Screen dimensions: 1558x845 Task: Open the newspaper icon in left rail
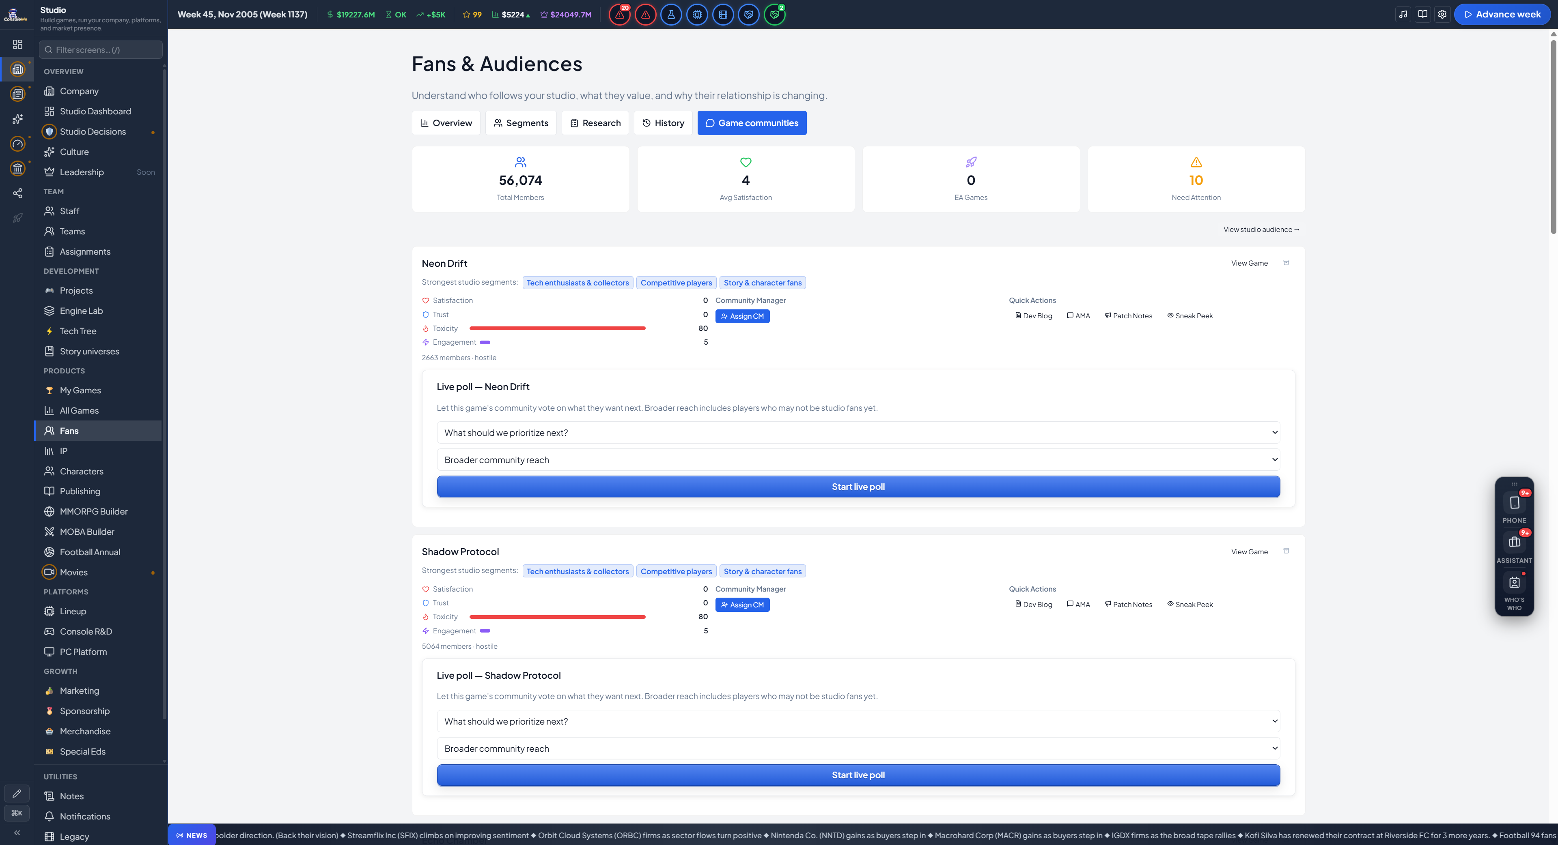(x=17, y=94)
